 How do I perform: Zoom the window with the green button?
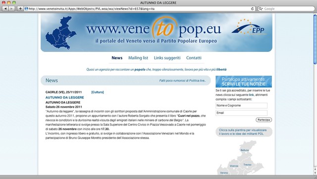(14, 2)
